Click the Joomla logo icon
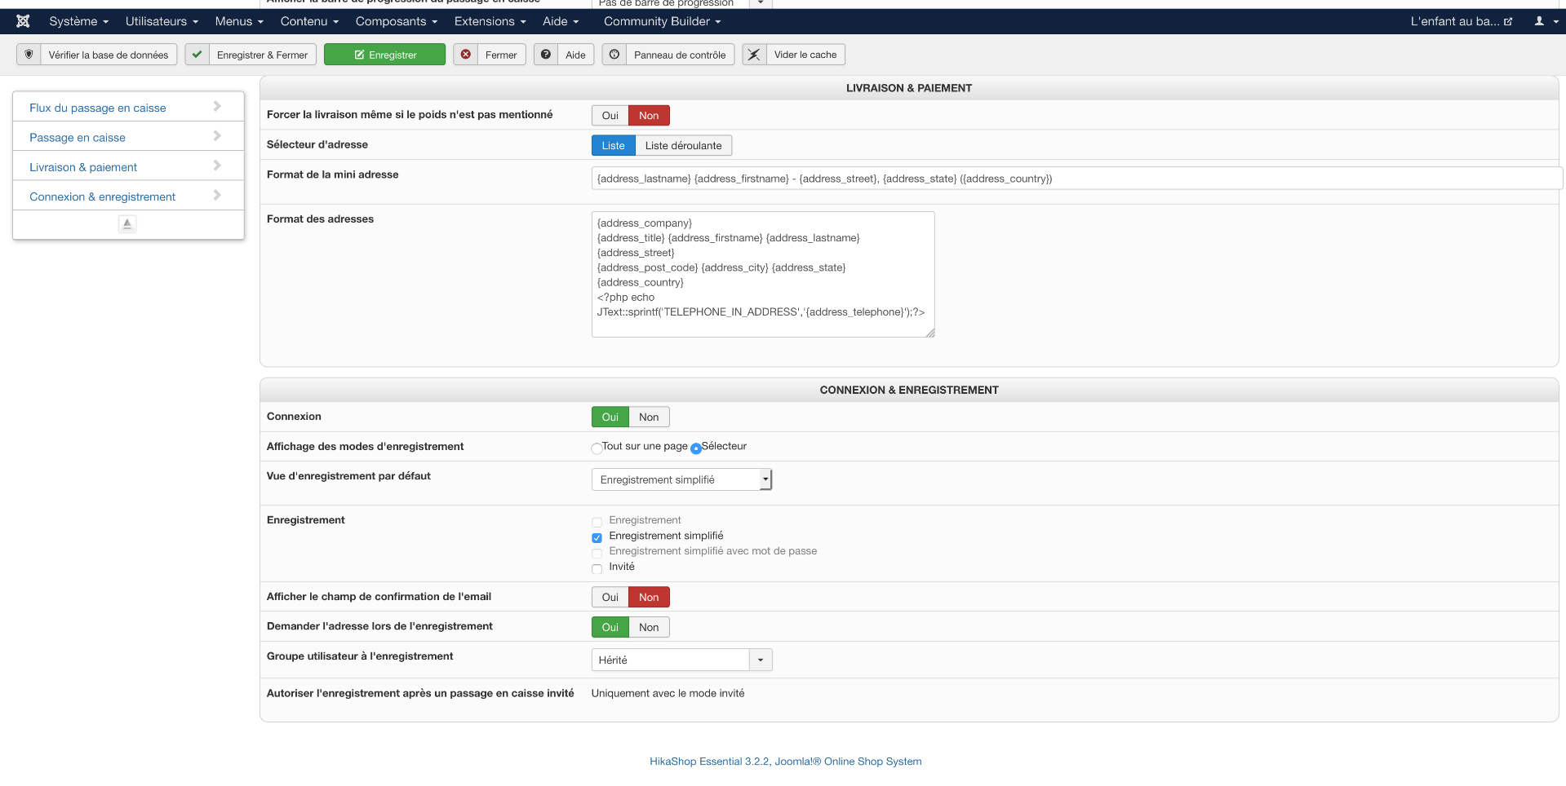This screenshot has height=786, width=1566. [x=23, y=21]
